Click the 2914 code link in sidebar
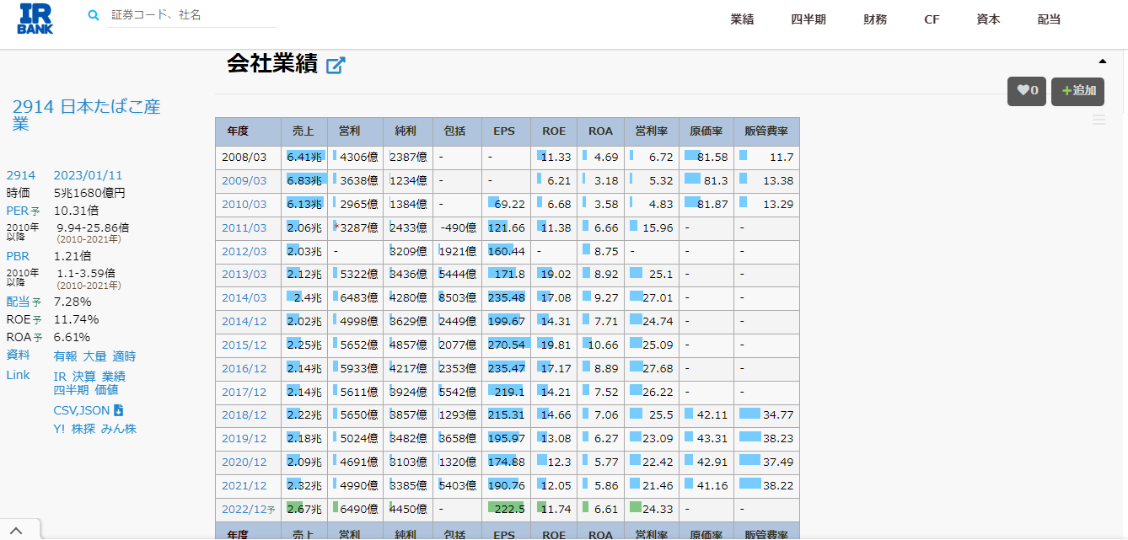Viewport: 1128px width, 540px height. pos(21,175)
